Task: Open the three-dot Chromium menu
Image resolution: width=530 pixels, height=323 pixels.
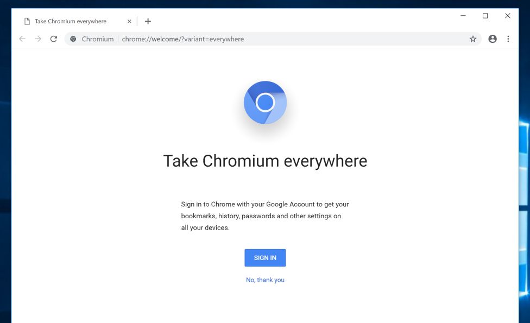Action: point(508,39)
